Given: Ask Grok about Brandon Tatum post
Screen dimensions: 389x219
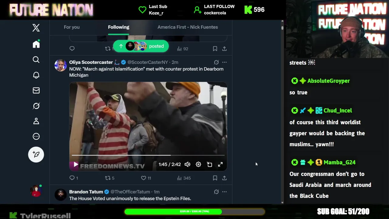Looking at the screenshot, I should click(216, 192).
